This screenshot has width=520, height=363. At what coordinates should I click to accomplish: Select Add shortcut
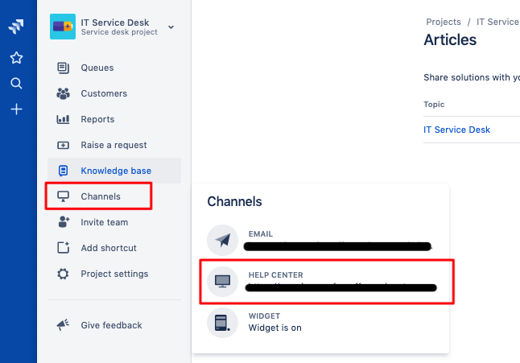[x=114, y=248]
